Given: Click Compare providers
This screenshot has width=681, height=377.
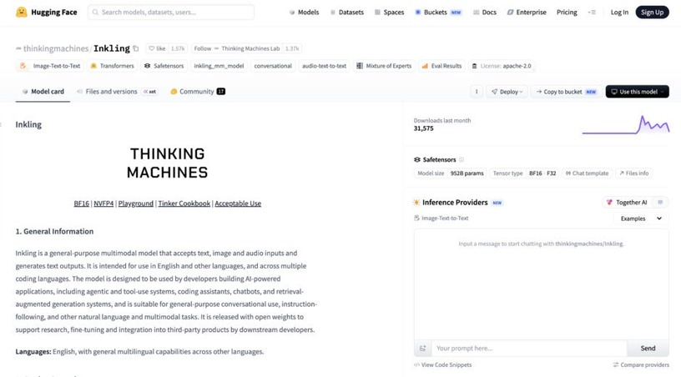Looking at the screenshot, I should pos(641,364).
